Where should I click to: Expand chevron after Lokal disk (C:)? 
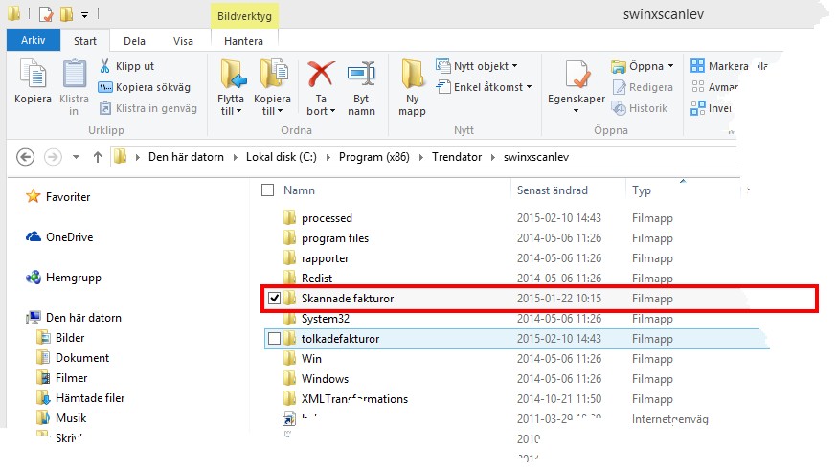[328, 157]
